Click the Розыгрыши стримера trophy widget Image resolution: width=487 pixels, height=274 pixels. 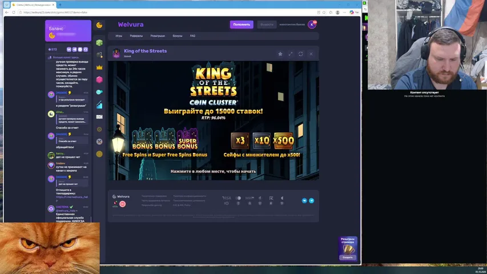(348, 248)
